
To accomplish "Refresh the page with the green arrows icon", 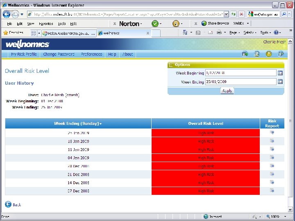I will (x=234, y=14).
